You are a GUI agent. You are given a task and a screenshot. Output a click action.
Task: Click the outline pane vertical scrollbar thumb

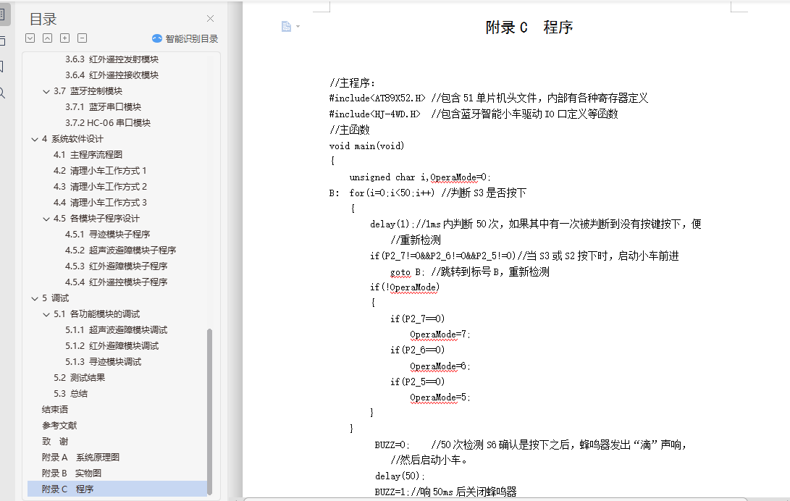209,412
